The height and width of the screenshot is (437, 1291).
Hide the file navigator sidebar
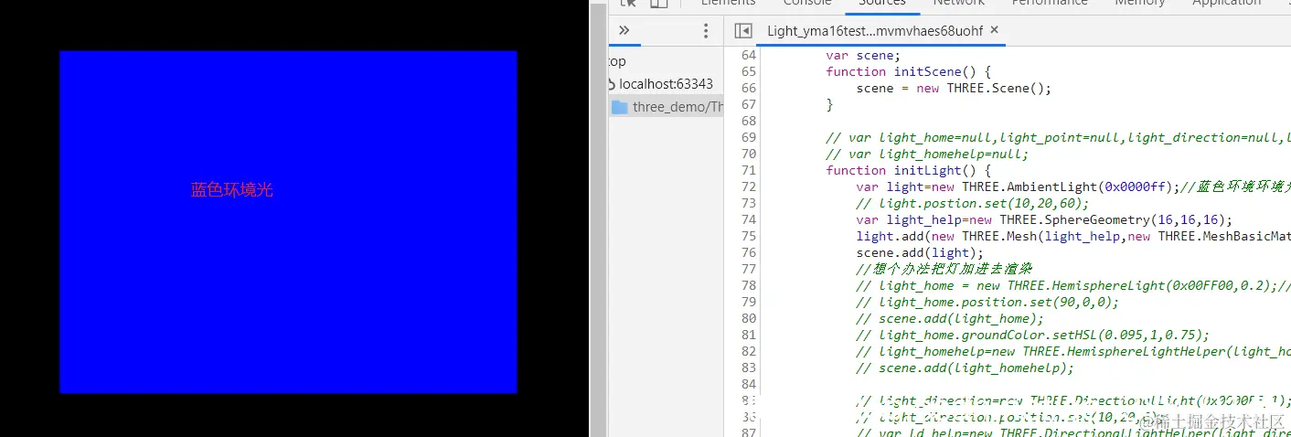tap(743, 31)
